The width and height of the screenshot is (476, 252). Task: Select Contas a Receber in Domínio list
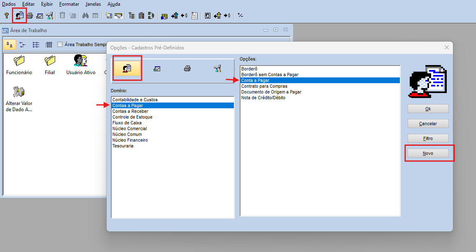pos(130,111)
